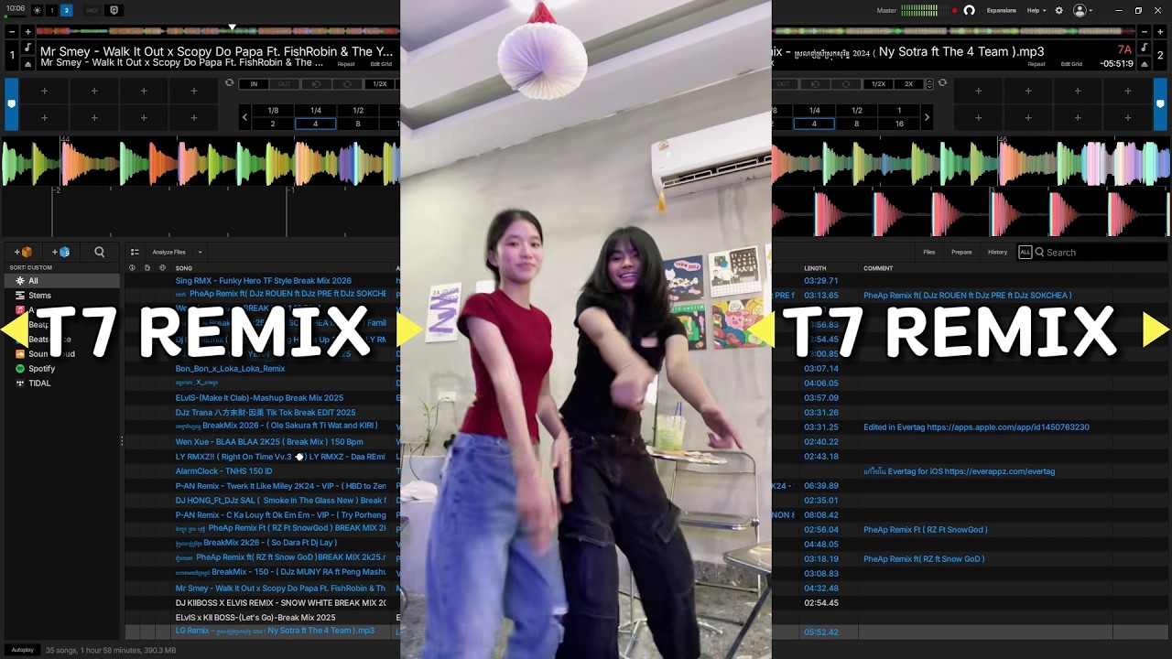1172x659 pixels.
Task: Open the settings gear in the top bar
Action: tap(1059, 10)
